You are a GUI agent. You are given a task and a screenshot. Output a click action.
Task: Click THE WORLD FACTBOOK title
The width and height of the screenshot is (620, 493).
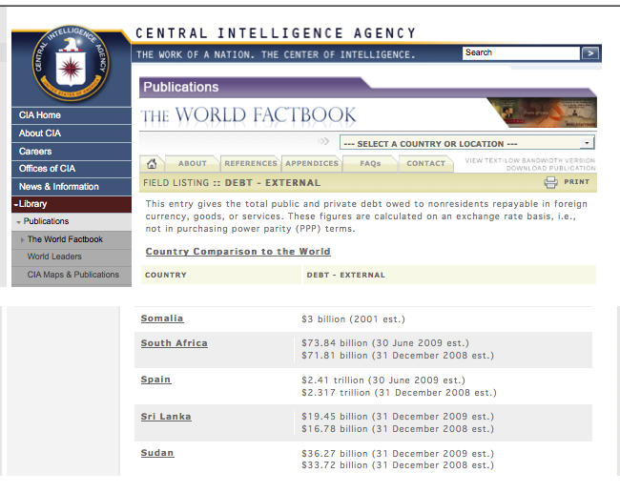click(248, 115)
